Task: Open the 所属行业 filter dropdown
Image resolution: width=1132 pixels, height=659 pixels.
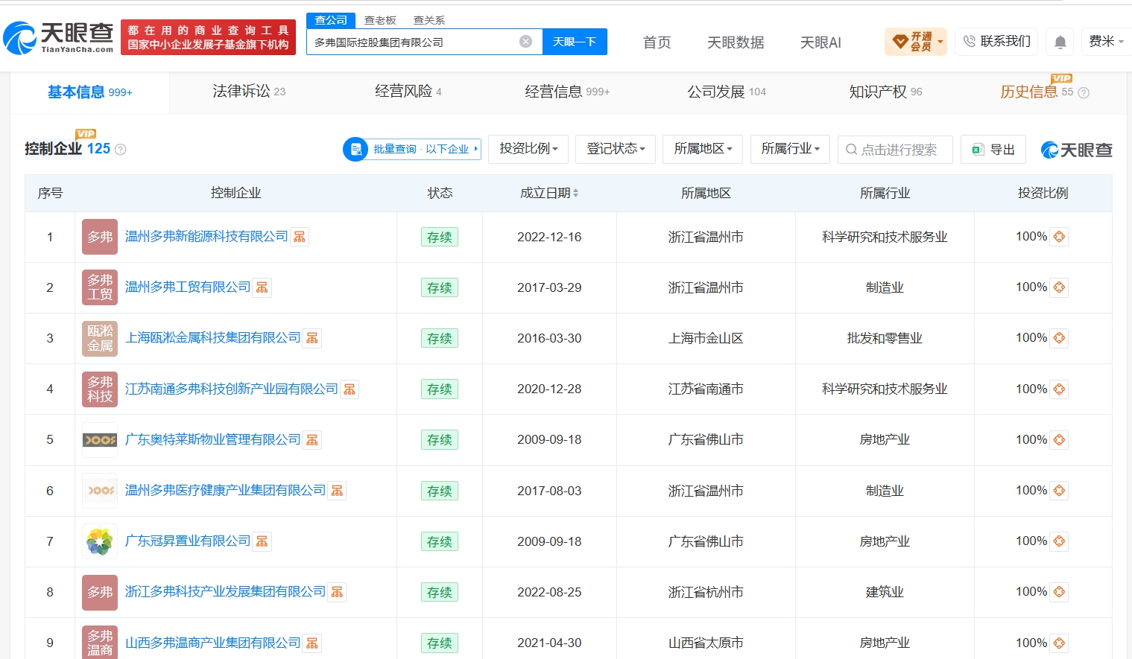Action: click(x=790, y=149)
